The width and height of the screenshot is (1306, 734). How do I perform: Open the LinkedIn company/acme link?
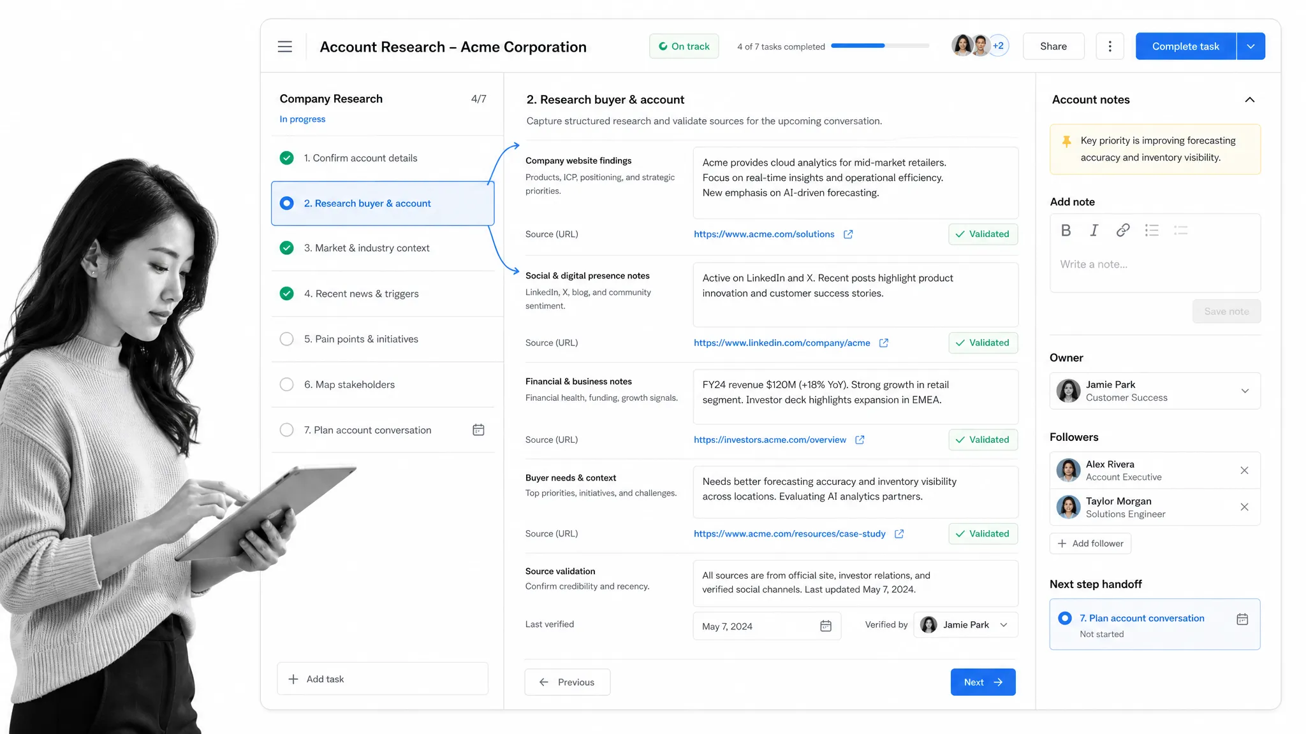[782, 343]
